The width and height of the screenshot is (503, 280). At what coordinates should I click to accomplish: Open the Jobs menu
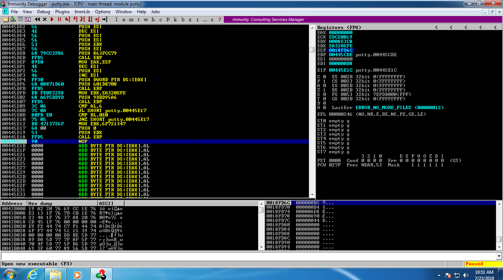155,12
